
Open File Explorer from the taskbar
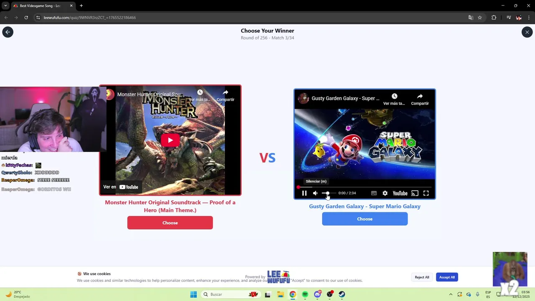pos(280,294)
